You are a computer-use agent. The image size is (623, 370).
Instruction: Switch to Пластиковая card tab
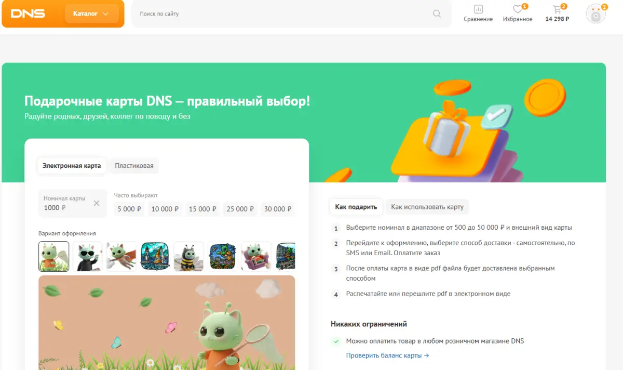pos(134,166)
